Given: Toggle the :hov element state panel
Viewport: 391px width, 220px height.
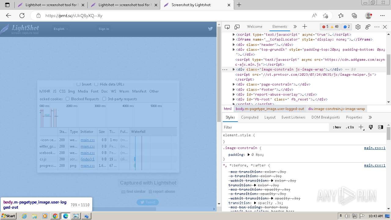Looking at the screenshot, I should pyautogui.click(x=337, y=127).
